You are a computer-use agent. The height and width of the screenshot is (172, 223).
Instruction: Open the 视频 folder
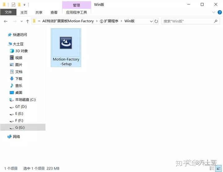click(x=19, y=58)
